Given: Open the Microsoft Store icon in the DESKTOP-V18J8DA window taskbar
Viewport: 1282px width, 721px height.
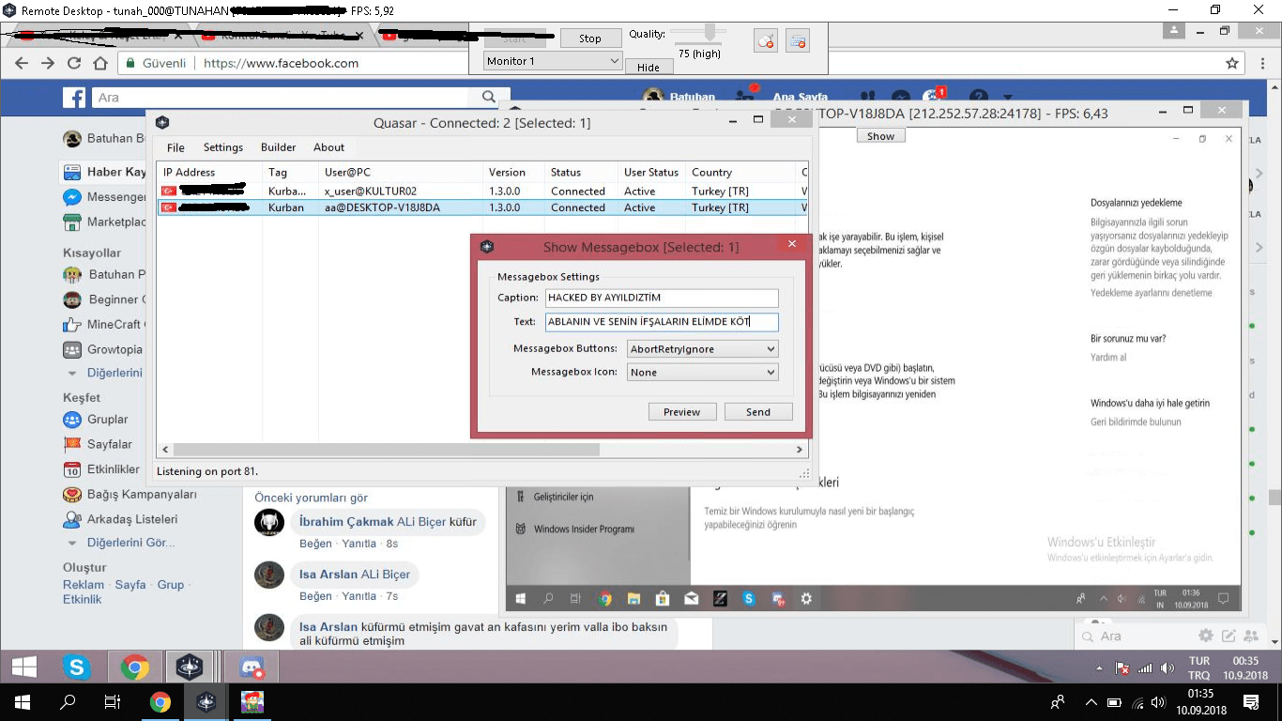Looking at the screenshot, I should pos(663,598).
